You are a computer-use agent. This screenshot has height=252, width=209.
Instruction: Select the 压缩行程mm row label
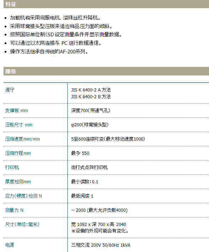coord(18,153)
